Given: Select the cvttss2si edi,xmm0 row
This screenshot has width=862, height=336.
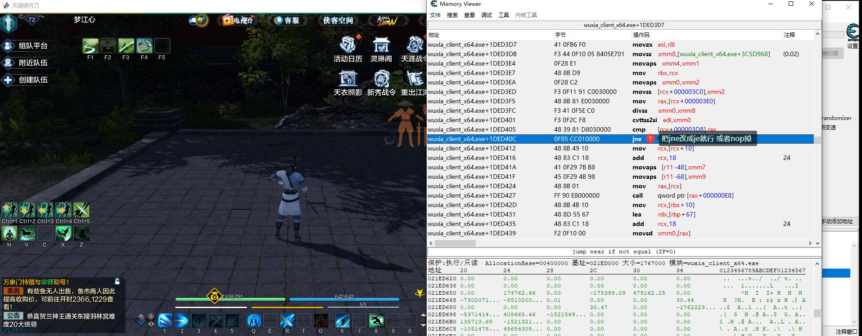Looking at the screenshot, I should click(x=620, y=120).
